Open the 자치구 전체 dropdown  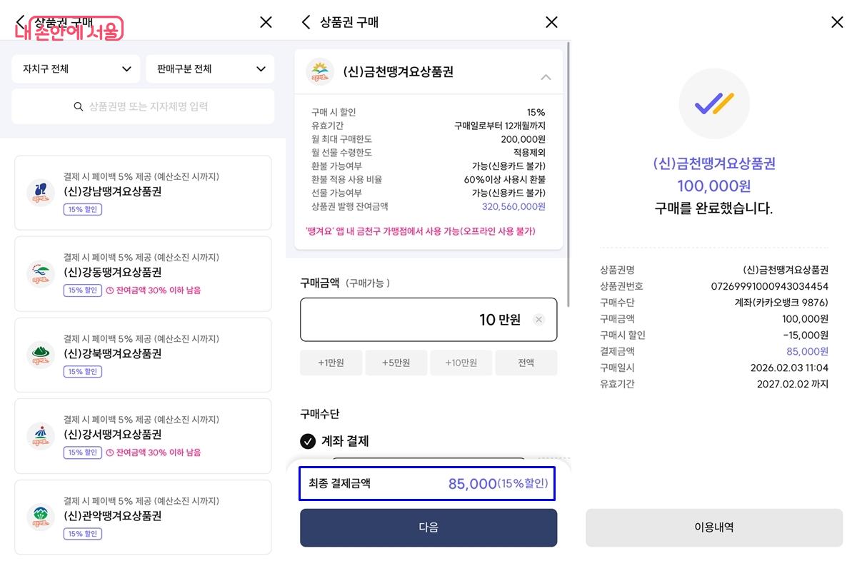pyautogui.click(x=76, y=69)
